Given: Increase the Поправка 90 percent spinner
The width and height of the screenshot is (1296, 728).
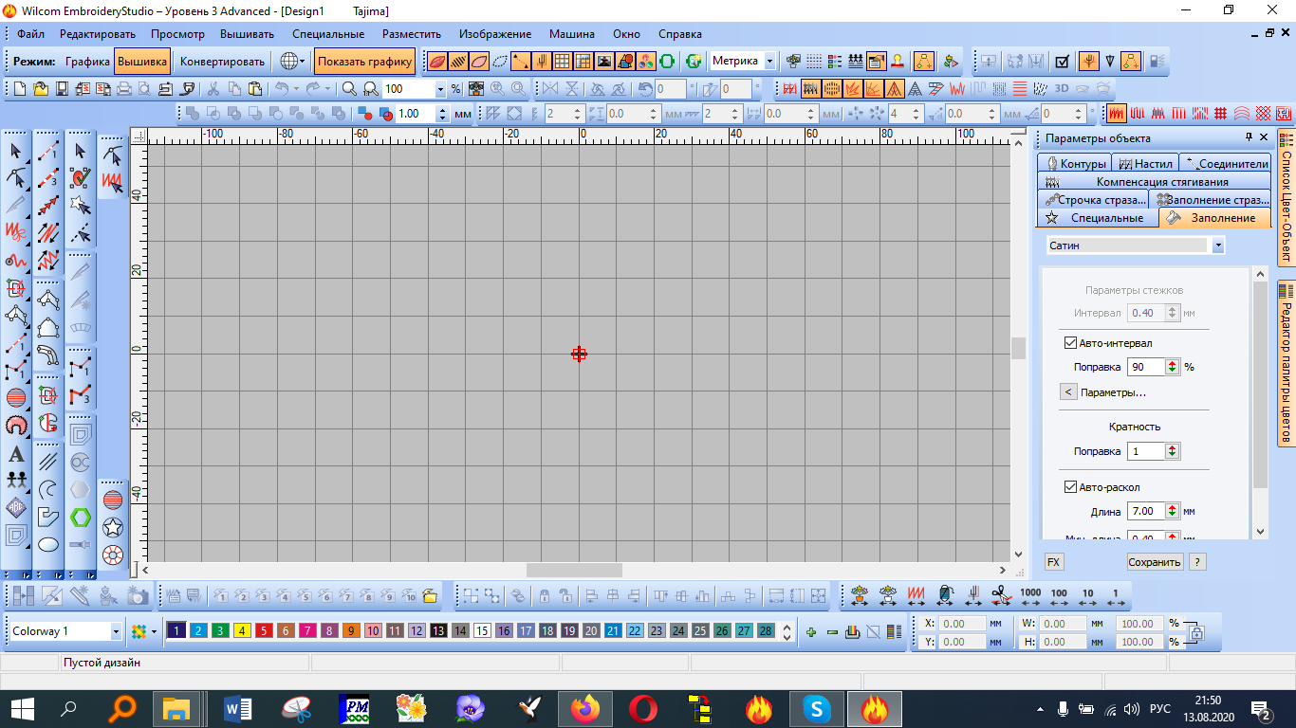Looking at the screenshot, I should click(1173, 363).
